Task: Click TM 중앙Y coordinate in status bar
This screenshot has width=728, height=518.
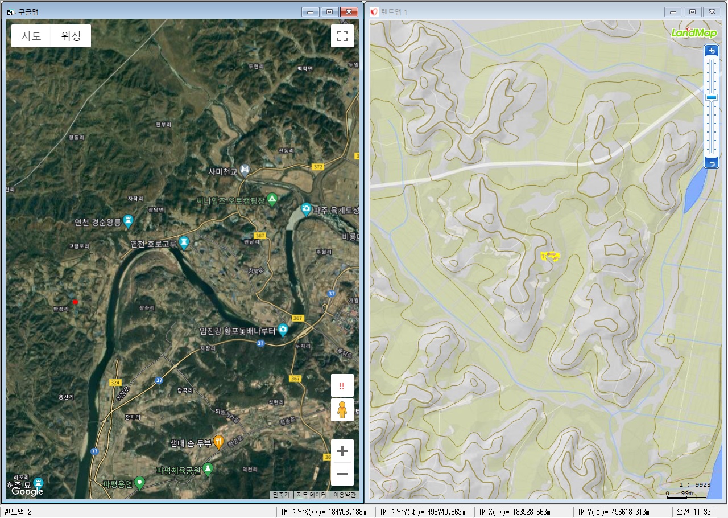Action: point(424,512)
